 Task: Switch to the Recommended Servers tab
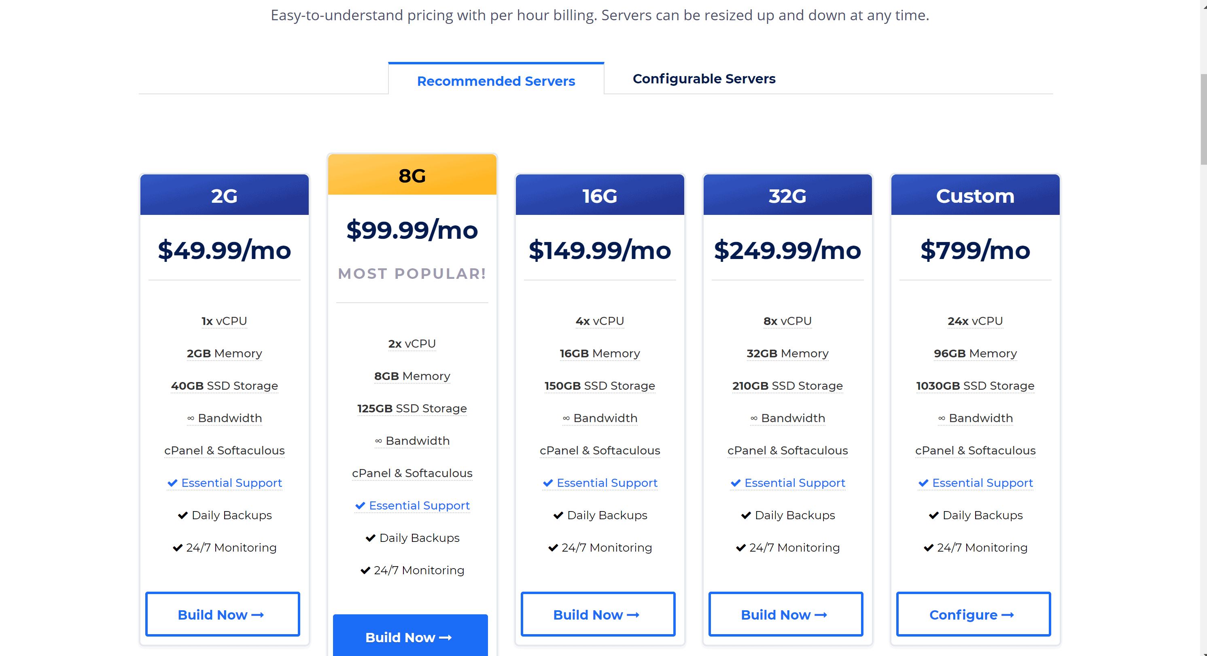(x=496, y=81)
